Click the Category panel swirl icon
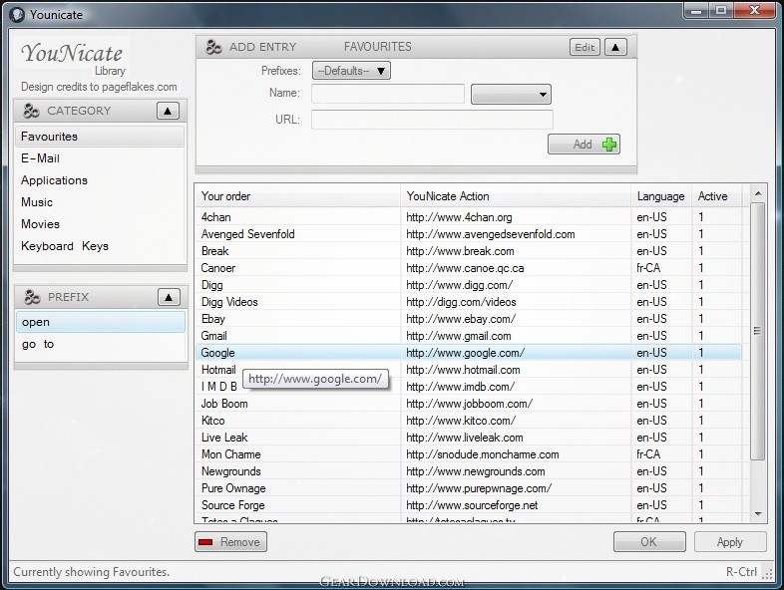 pyautogui.click(x=31, y=111)
